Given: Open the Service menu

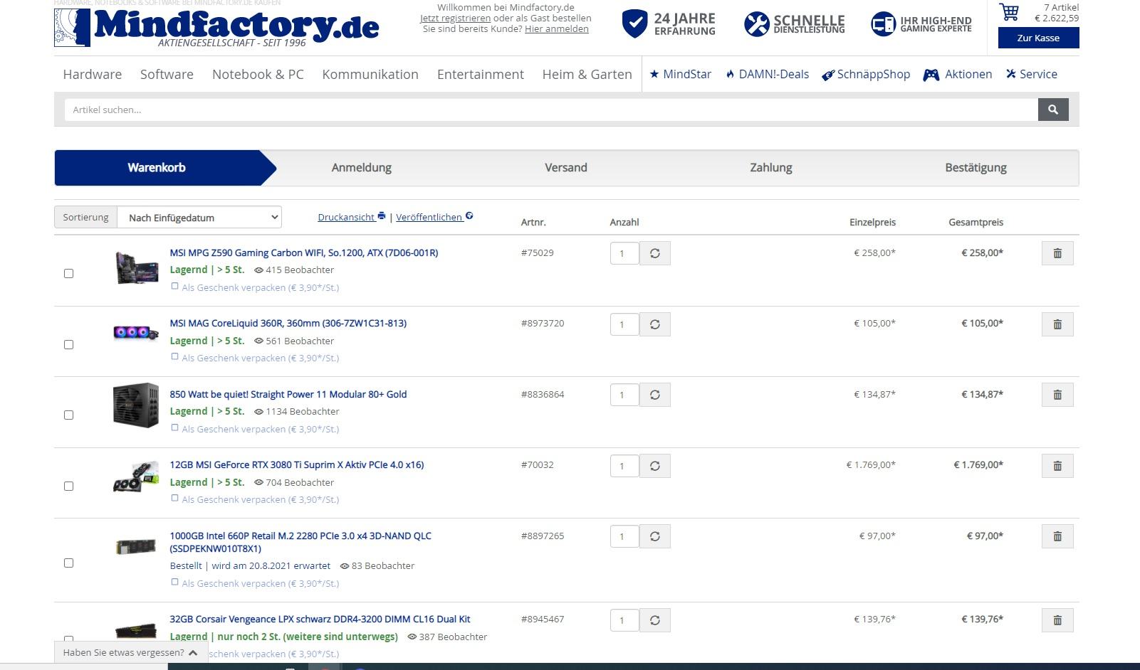Looking at the screenshot, I should click(1032, 74).
